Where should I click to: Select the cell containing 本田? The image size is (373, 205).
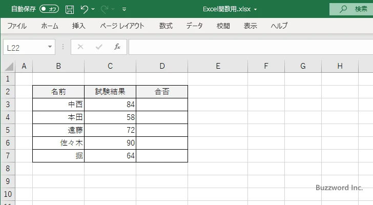tap(58, 117)
